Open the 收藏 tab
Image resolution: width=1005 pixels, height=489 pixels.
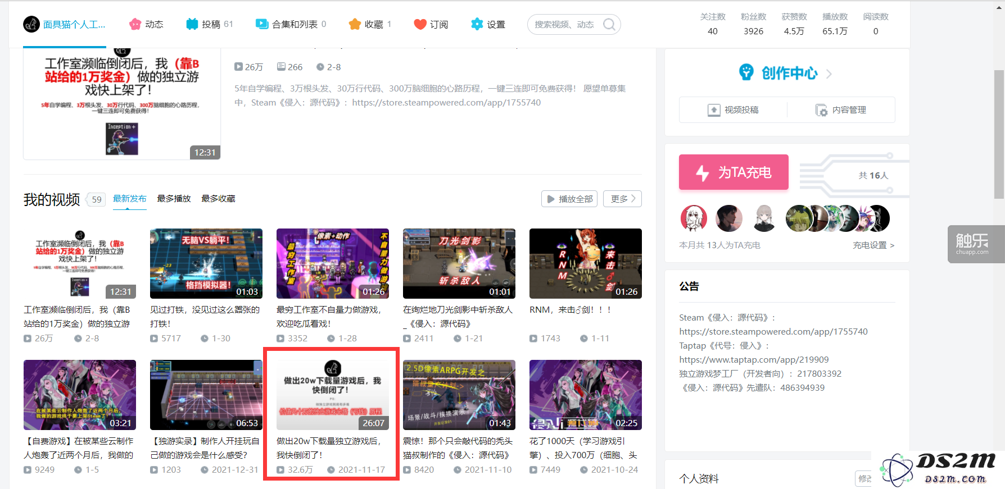[x=369, y=24]
